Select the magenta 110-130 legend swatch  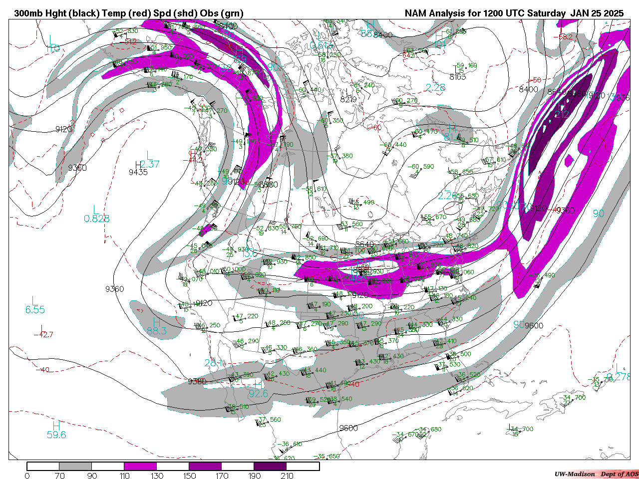[140, 467]
